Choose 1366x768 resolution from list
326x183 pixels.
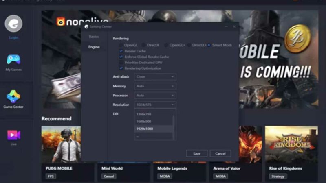point(154,114)
